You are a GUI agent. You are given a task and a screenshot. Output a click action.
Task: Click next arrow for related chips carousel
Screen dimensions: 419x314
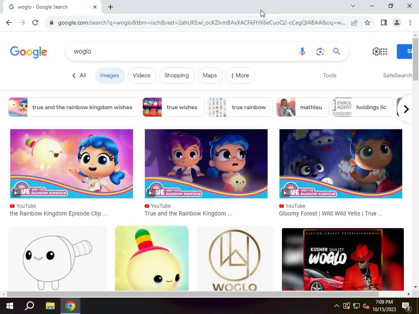click(406, 109)
